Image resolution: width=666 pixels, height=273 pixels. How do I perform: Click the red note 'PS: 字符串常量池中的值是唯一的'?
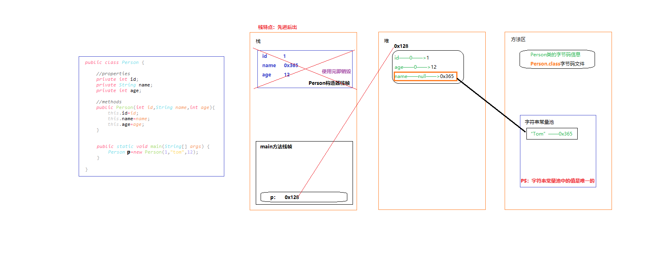point(557,181)
